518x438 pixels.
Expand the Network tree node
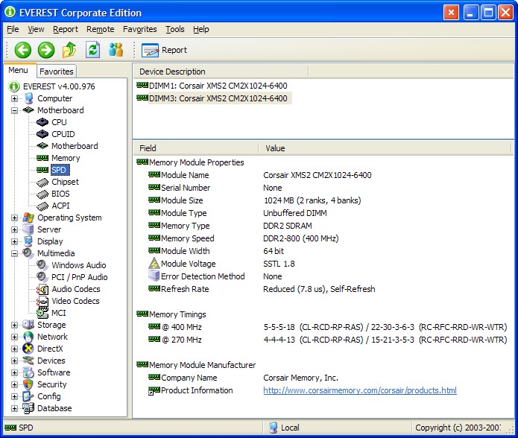[x=15, y=337]
